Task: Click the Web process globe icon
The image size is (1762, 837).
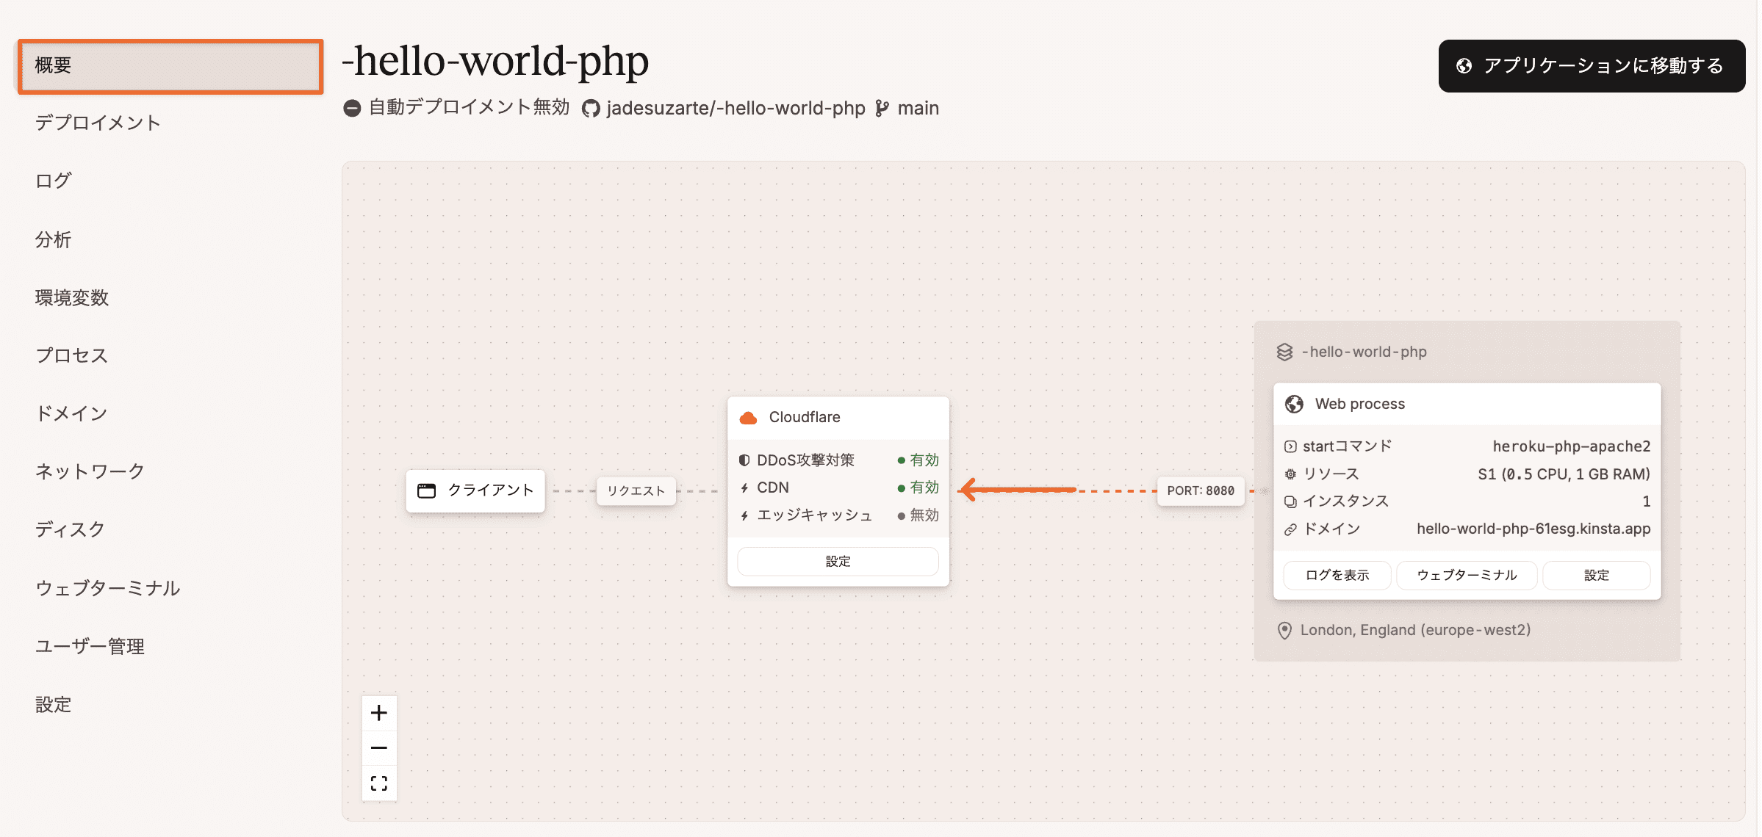Action: click(x=1294, y=405)
